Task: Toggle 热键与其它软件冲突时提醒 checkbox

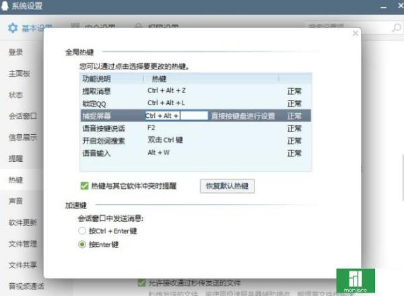Action: pos(85,186)
